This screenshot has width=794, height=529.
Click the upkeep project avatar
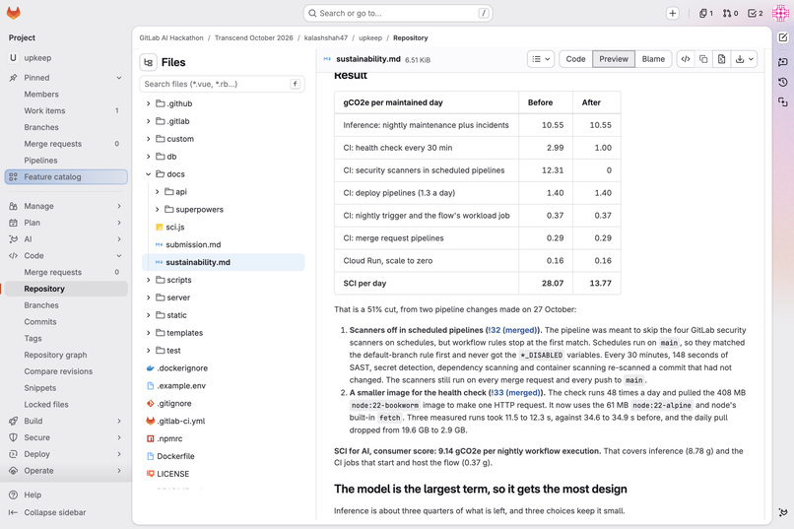coord(13,58)
